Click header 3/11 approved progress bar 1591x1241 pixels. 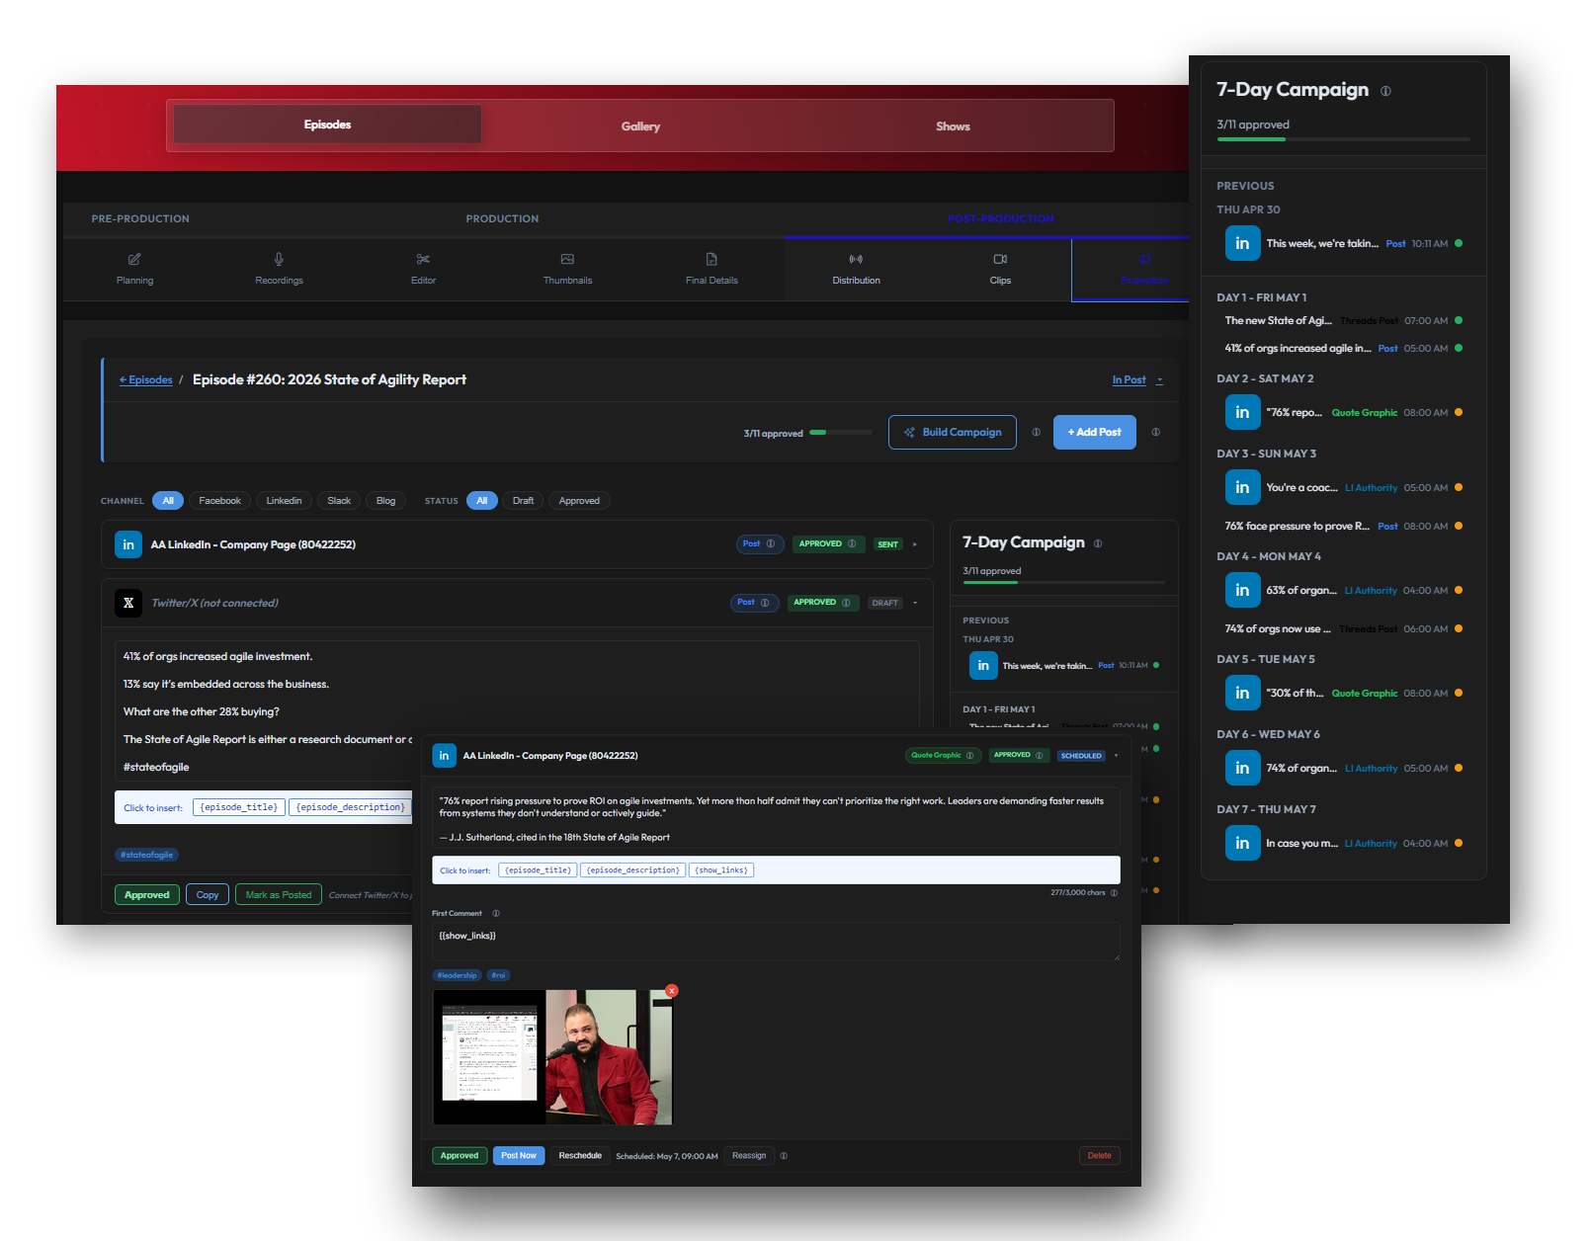click(841, 433)
